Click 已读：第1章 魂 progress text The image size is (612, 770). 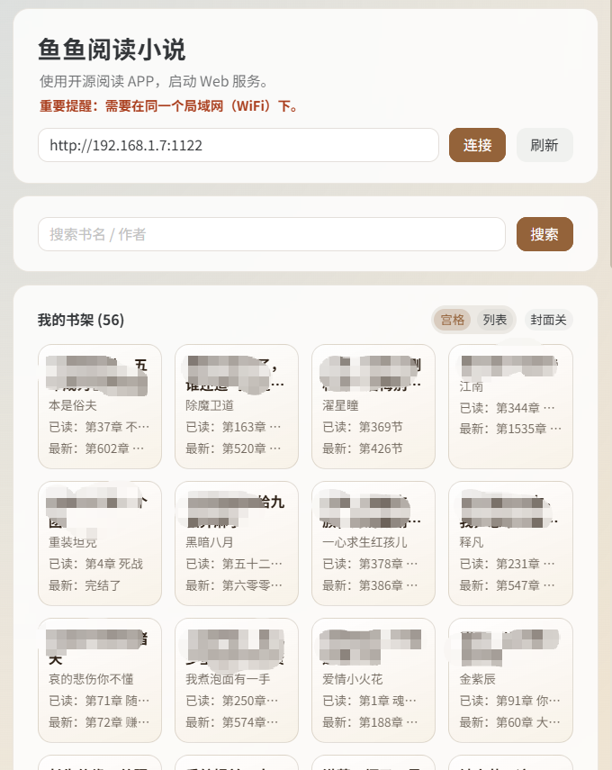[369, 701]
